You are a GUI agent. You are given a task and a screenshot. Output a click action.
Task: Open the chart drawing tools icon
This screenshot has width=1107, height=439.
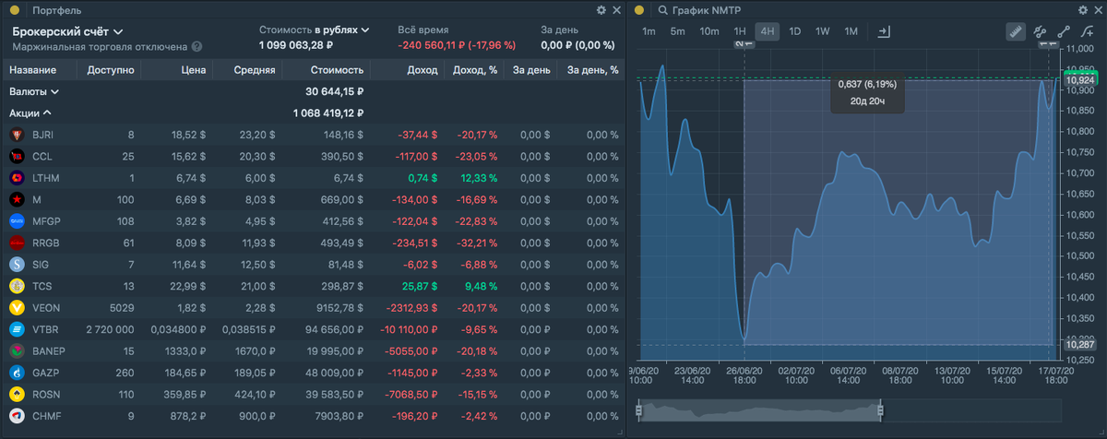point(1041,31)
